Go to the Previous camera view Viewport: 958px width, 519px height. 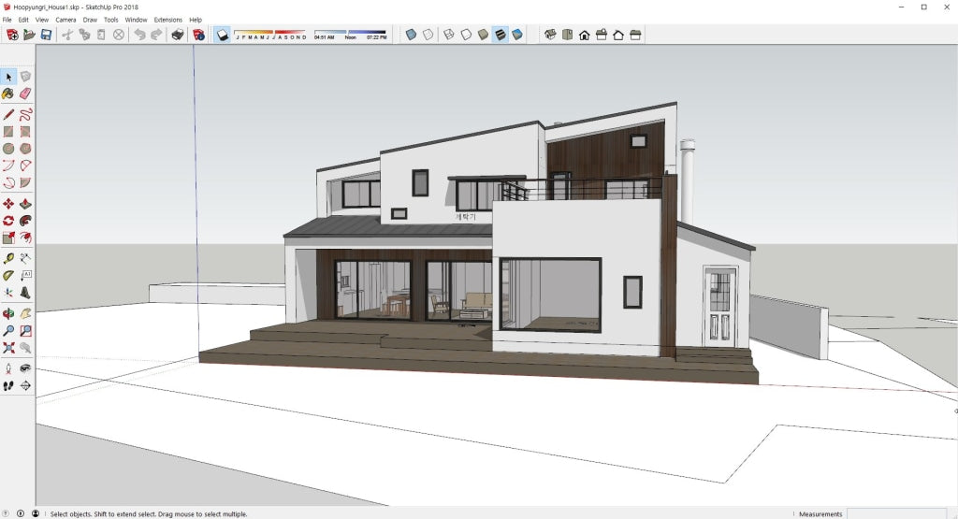coord(25,348)
